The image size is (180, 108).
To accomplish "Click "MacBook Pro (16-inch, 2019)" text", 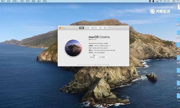I will [98, 43].
